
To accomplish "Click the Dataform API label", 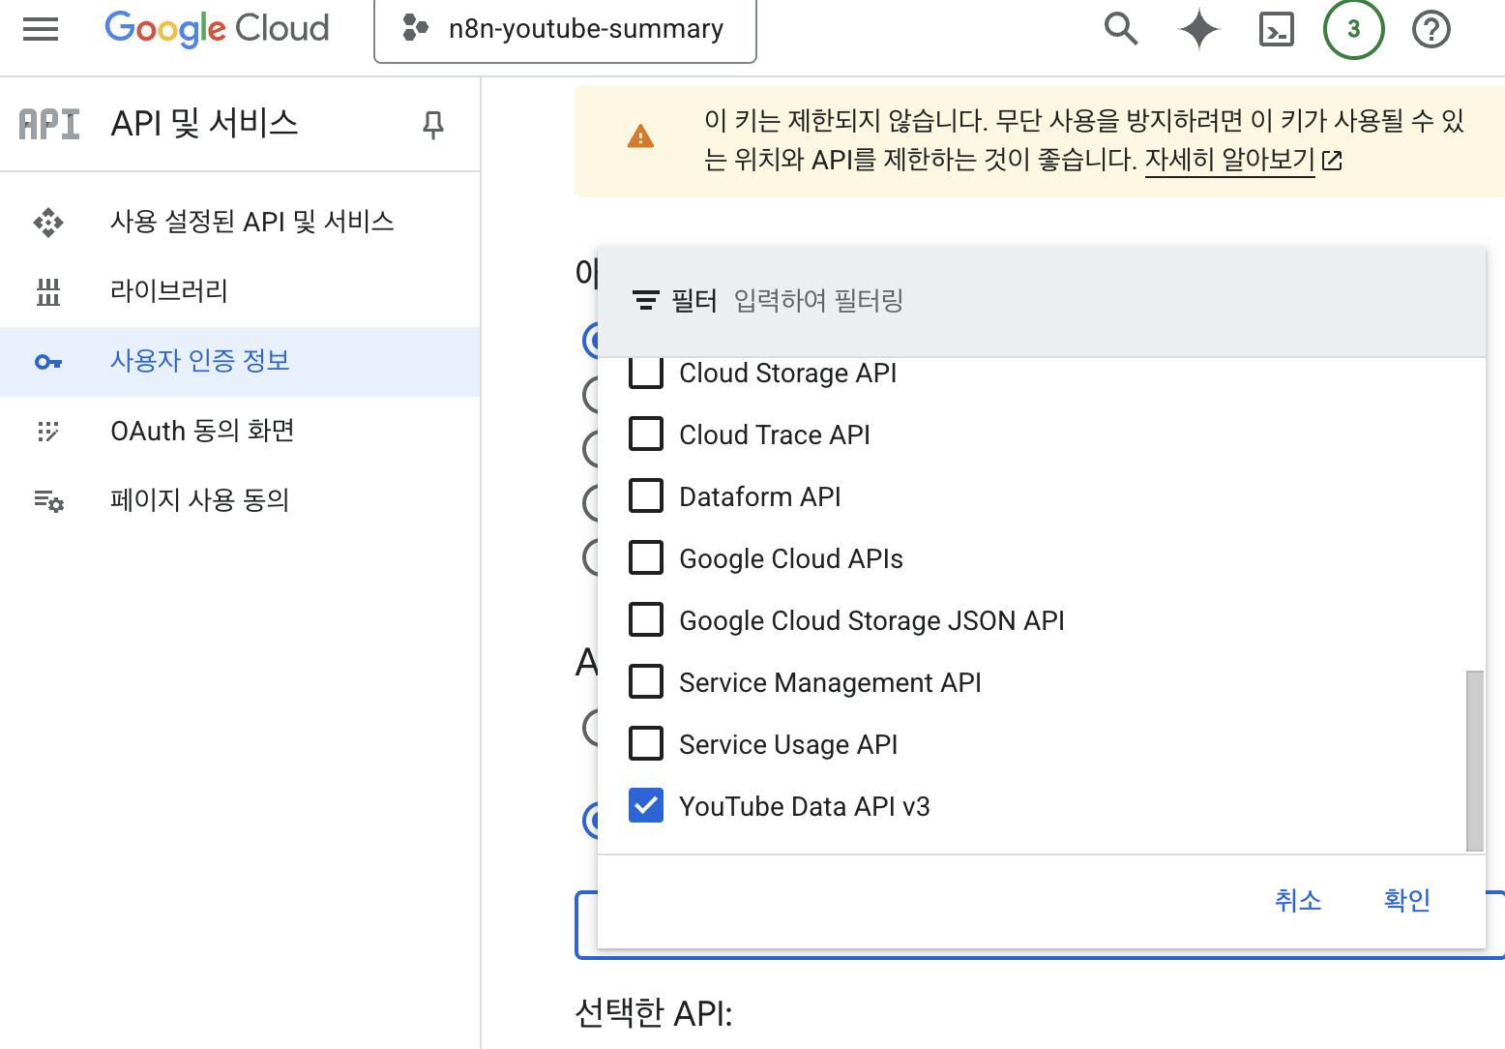I will click(760, 496).
